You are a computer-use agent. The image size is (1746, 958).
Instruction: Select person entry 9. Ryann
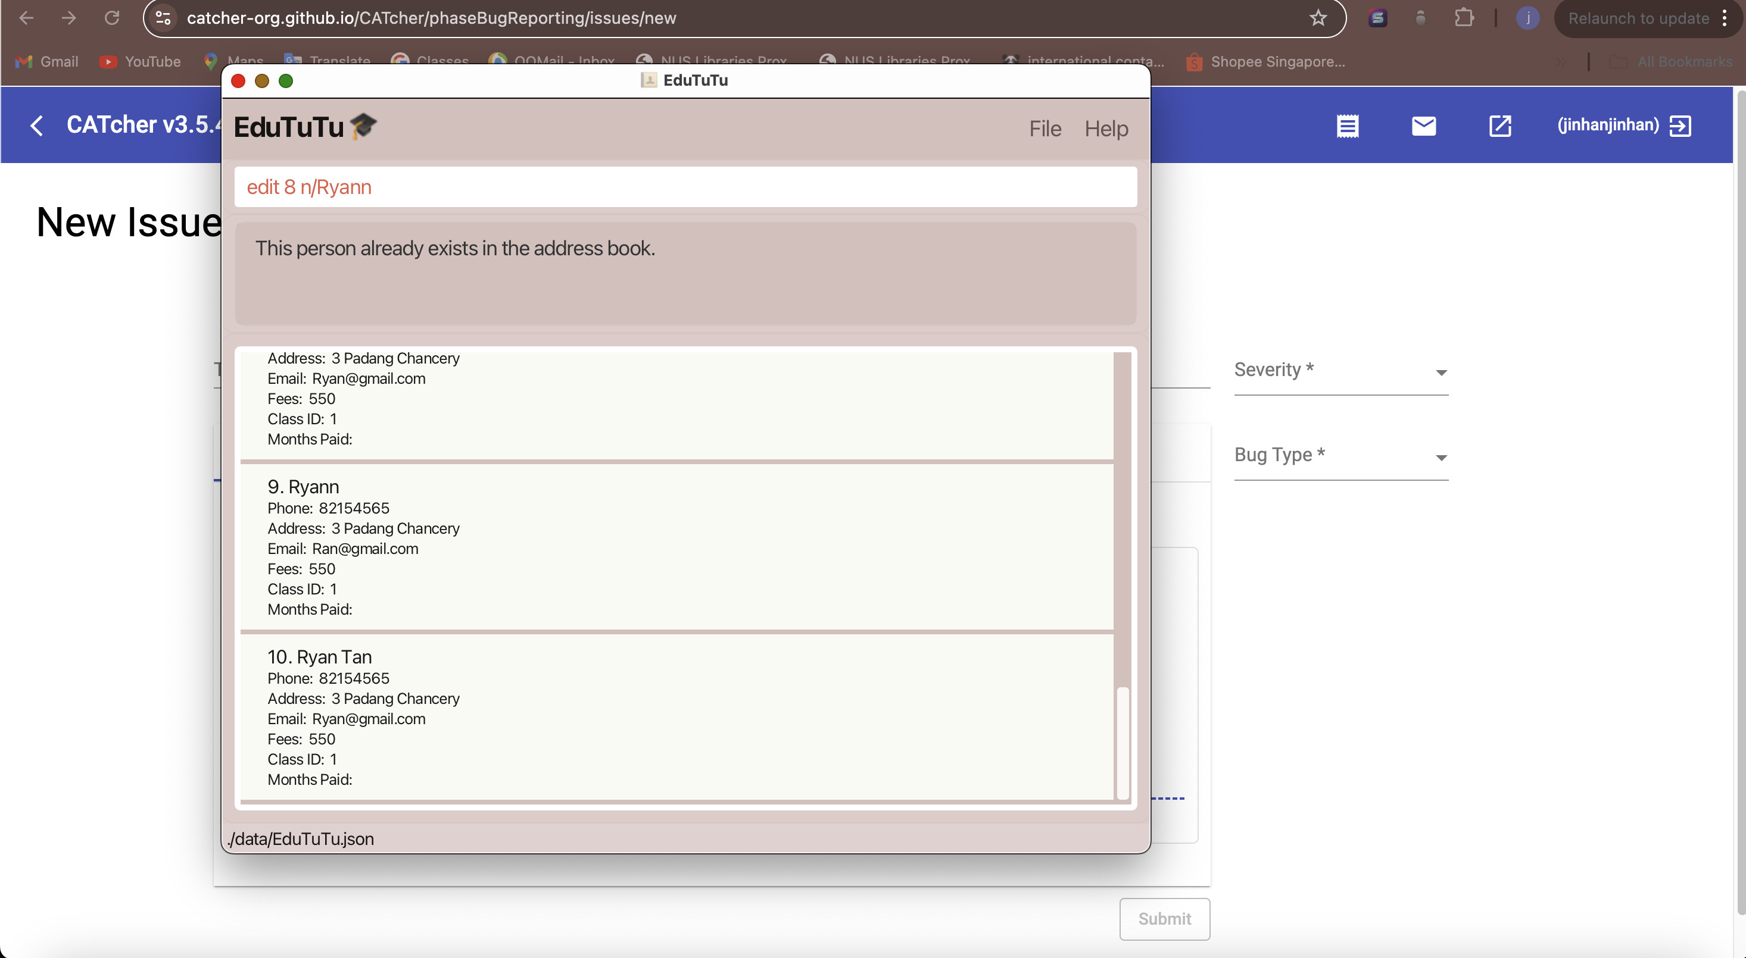684,546
